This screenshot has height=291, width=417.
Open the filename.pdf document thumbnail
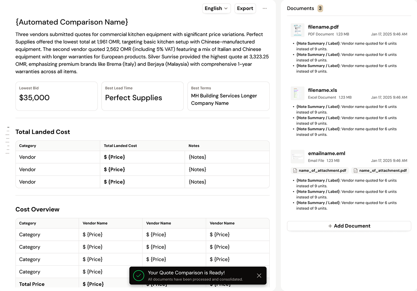pos(298,30)
